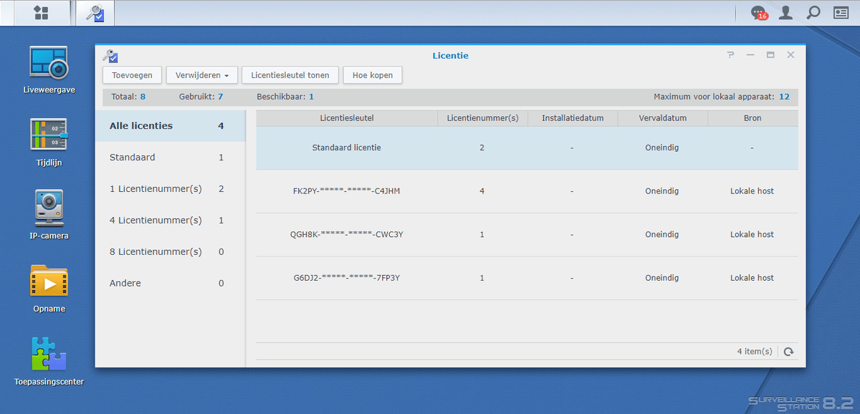860x414 pixels.
Task: Select 4 Licentienummer(s) category
Action: 171,221
